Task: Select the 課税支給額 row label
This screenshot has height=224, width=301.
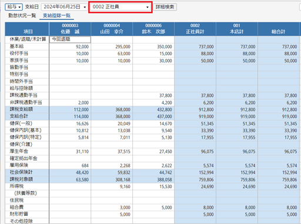Action: (x=21, y=109)
